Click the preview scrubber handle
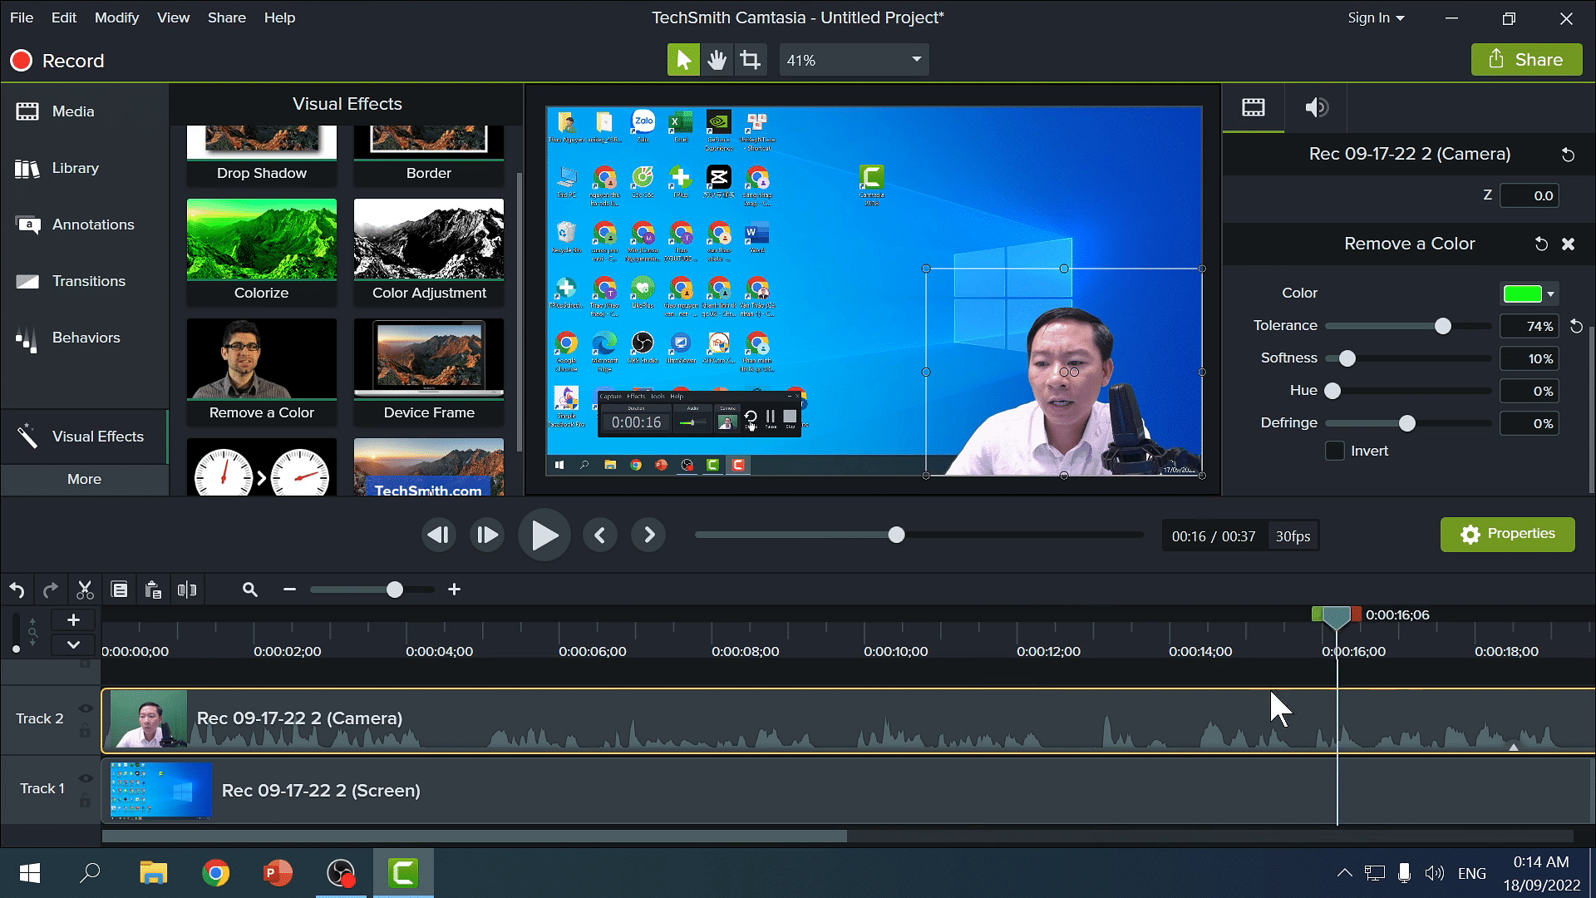1596x898 pixels. [x=896, y=535]
